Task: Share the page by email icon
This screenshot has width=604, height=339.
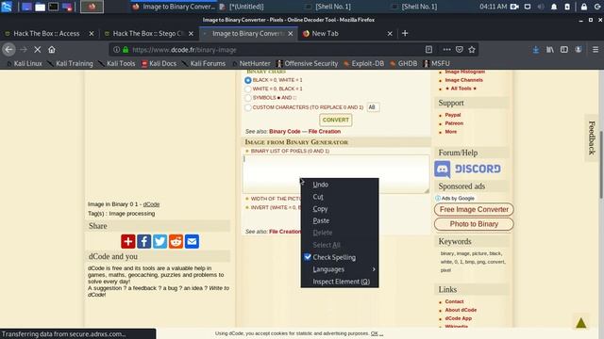Action: click(x=192, y=241)
